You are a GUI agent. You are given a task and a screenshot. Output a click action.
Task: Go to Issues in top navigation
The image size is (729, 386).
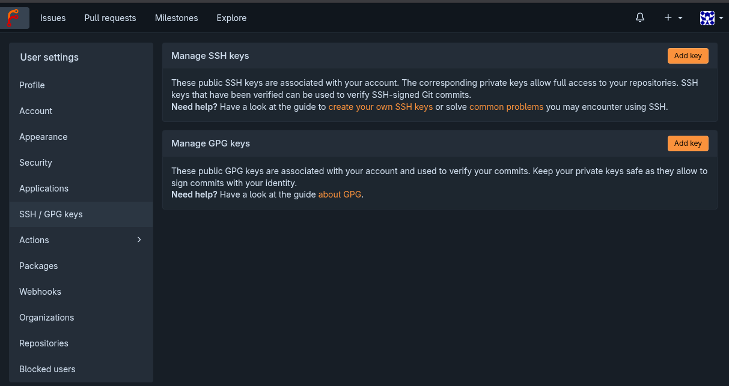coord(53,18)
